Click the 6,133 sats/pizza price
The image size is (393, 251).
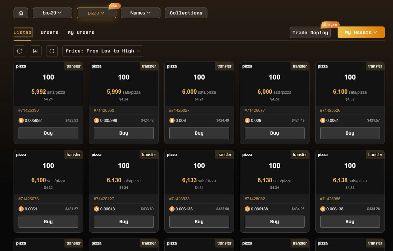[199, 181]
